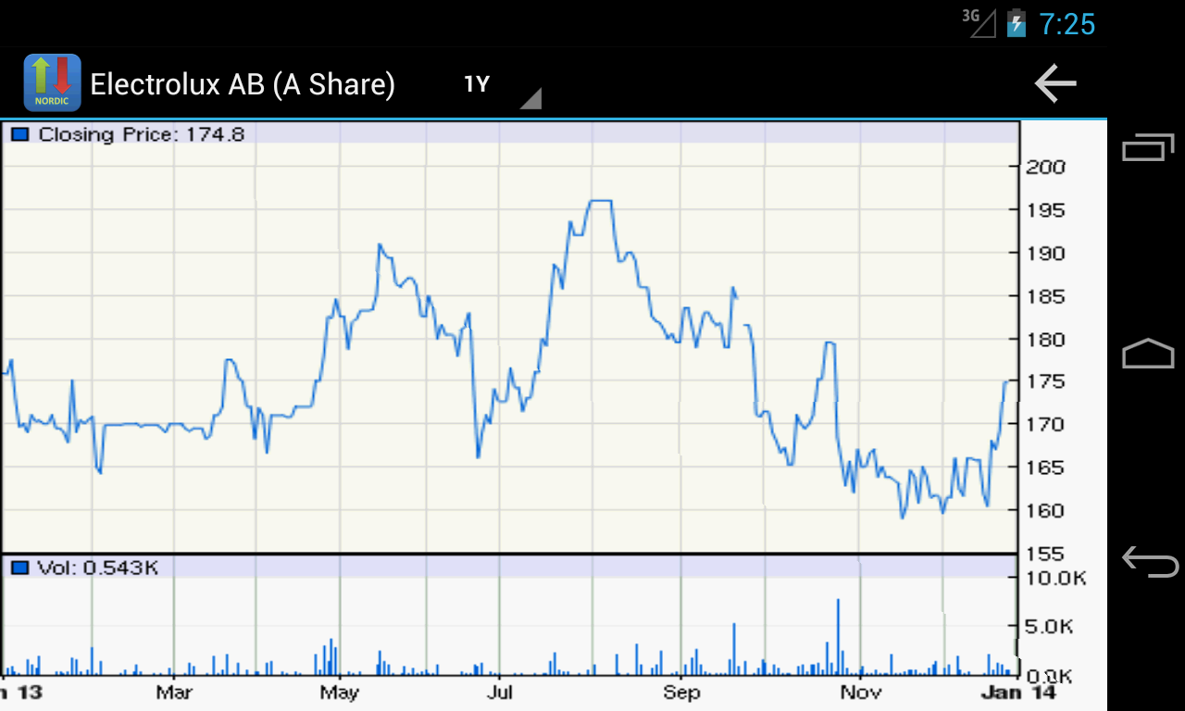Open the 1Y time range dropdown
The image size is (1185, 711).
pyautogui.click(x=501, y=85)
